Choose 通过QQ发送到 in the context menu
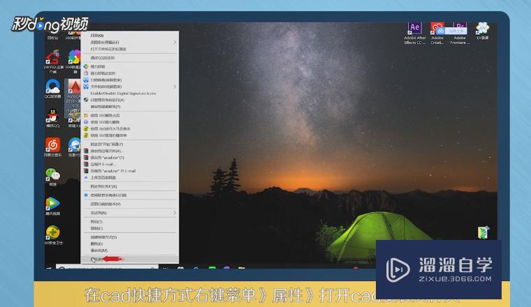 (x=130, y=58)
